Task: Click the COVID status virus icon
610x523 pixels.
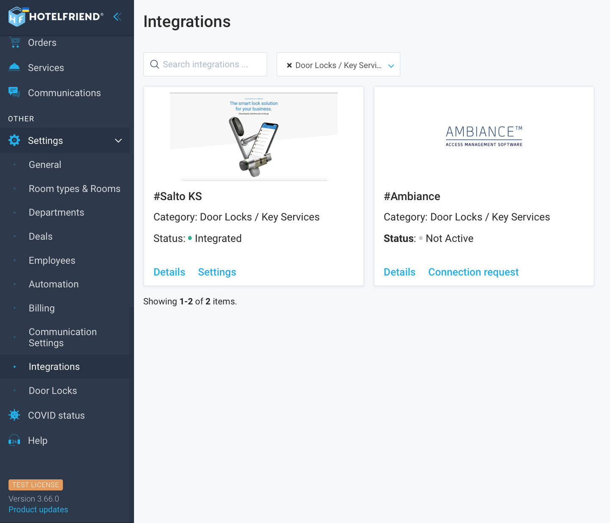Action: (x=14, y=415)
